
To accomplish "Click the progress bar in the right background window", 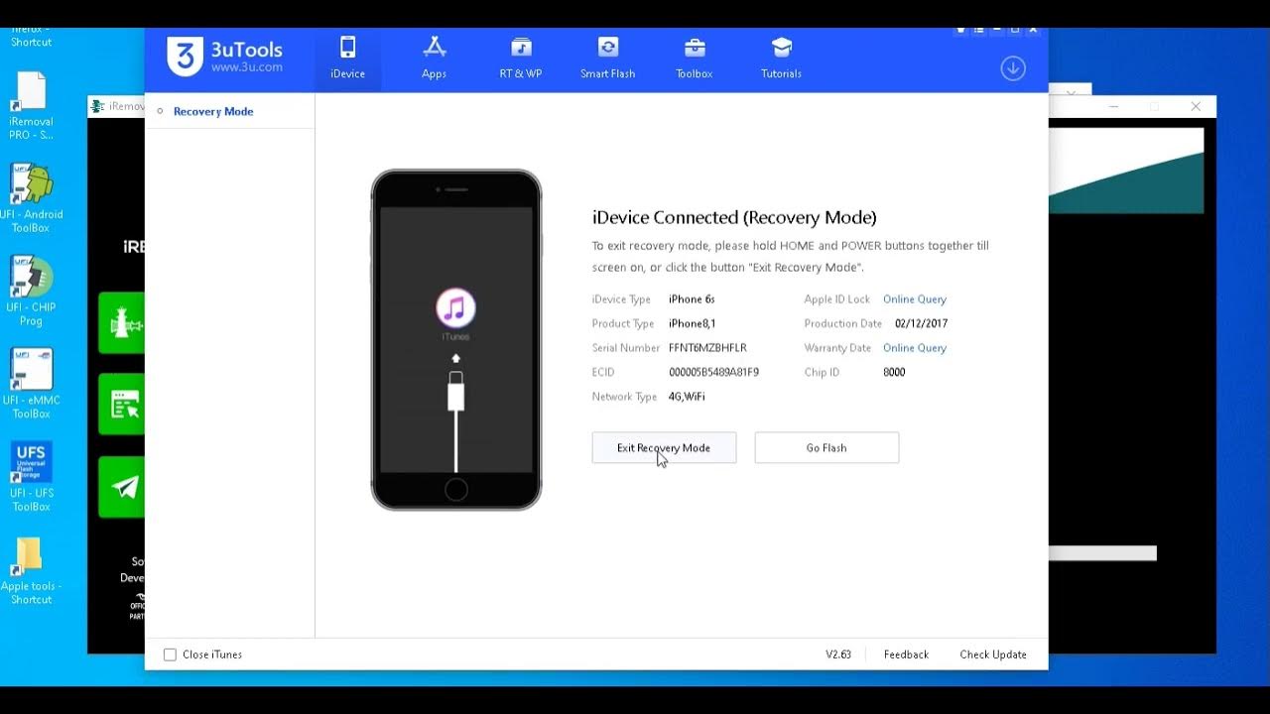I will point(1102,553).
